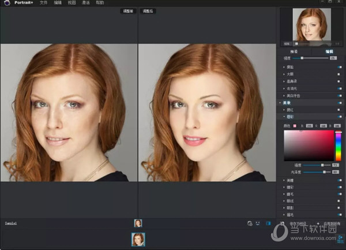Toggle the 睫毛 effect switch
This screenshot has height=250, width=346.
(x=340, y=194)
